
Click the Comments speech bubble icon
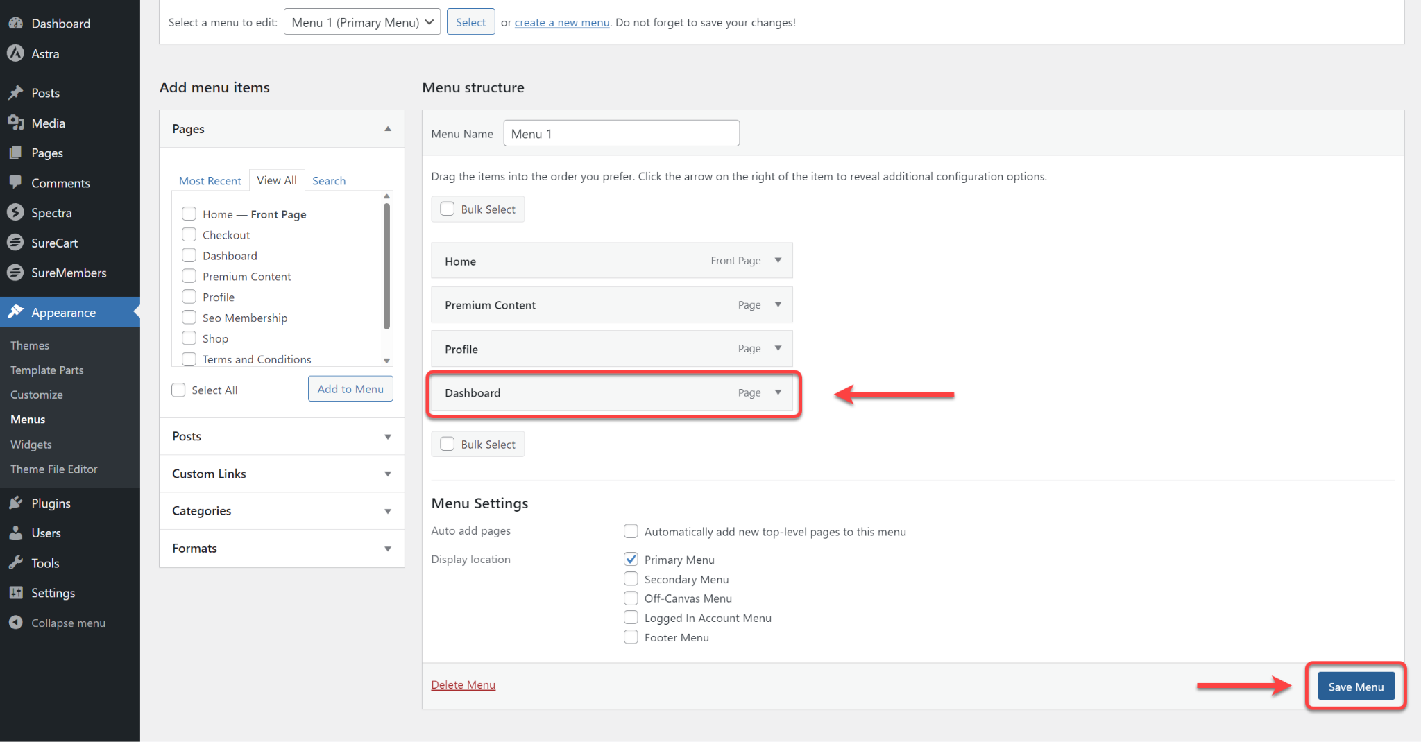16,182
